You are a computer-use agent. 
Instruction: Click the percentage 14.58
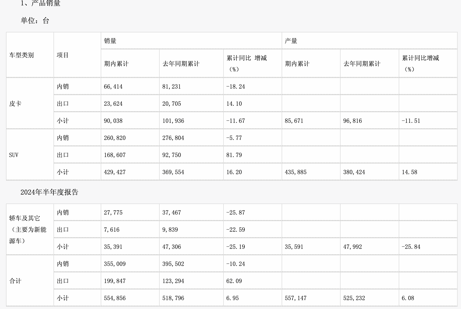pos(409,172)
